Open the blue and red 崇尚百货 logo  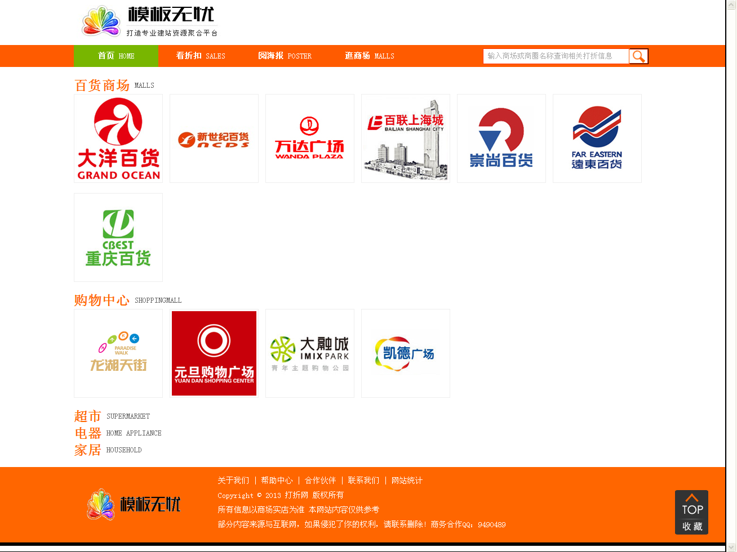pos(501,138)
